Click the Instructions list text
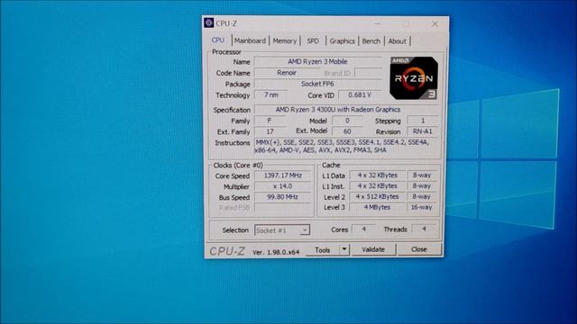 343,146
